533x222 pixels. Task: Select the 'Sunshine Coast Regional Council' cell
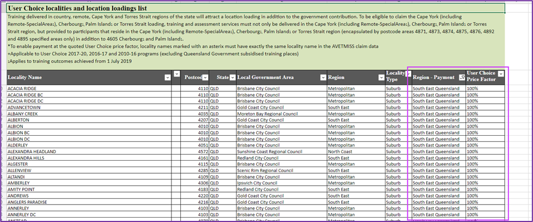(281, 151)
